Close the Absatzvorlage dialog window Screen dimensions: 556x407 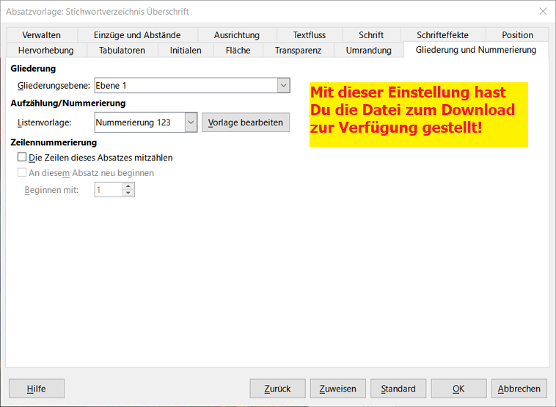point(543,11)
